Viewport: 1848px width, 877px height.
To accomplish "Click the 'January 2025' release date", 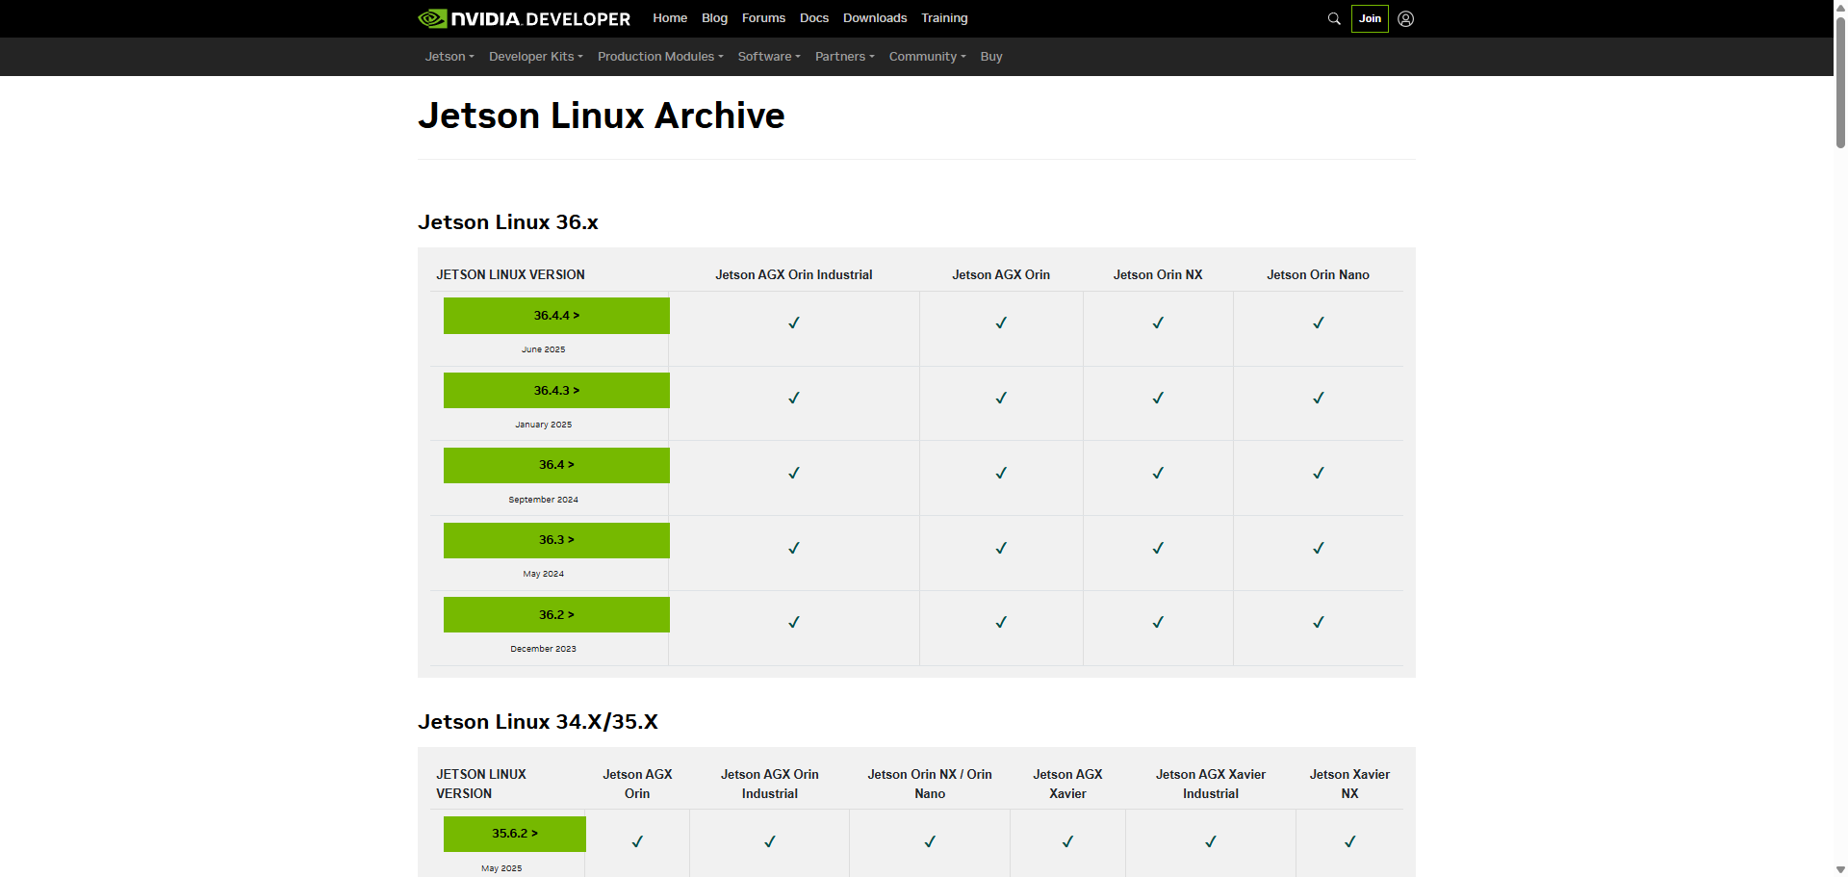I will pyautogui.click(x=544, y=425).
